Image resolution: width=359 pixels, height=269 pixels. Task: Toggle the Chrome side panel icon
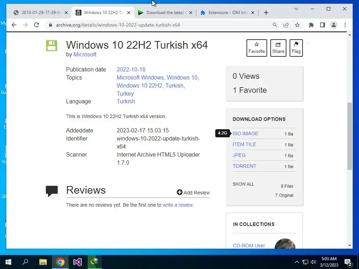[323, 25]
